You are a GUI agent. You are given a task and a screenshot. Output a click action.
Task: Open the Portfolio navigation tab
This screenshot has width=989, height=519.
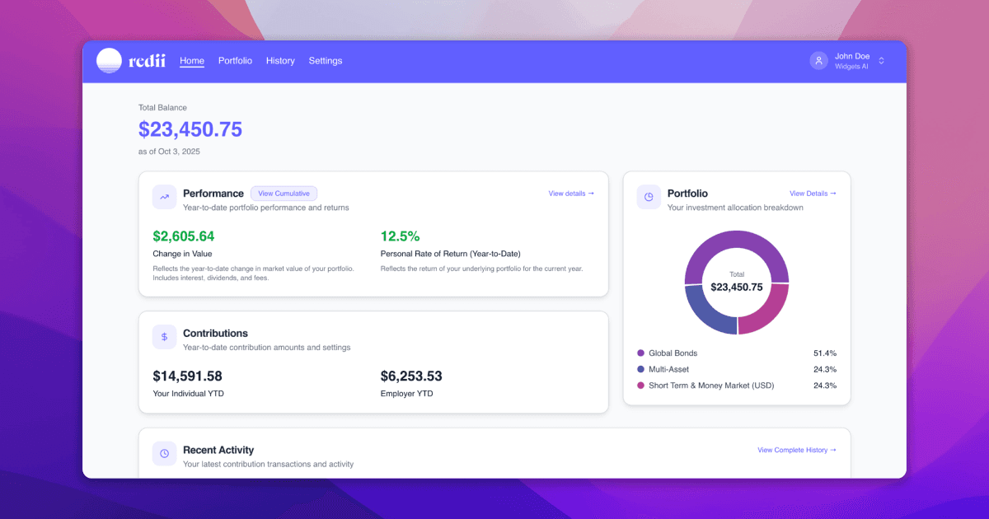pos(235,61)
